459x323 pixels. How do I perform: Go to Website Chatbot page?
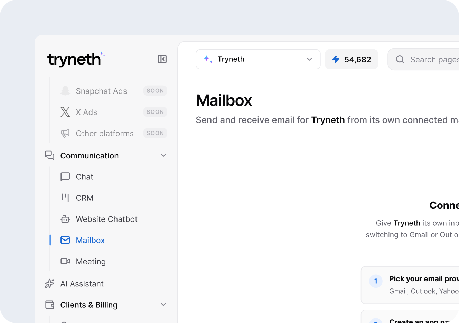click(x=114, y=219)
